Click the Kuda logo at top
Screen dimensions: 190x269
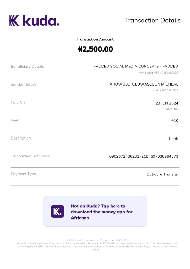[x=34, y=21]
